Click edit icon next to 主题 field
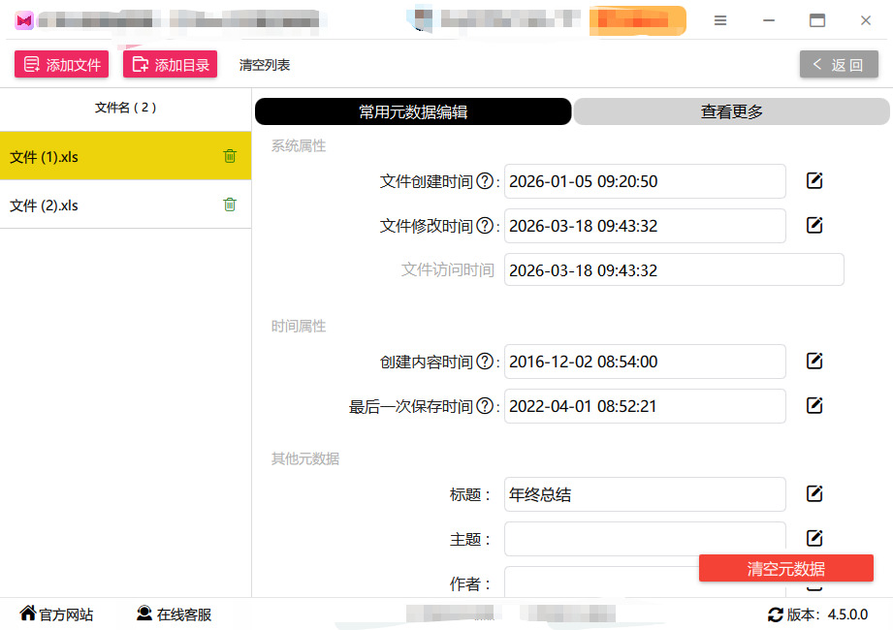 pos(814,539)
